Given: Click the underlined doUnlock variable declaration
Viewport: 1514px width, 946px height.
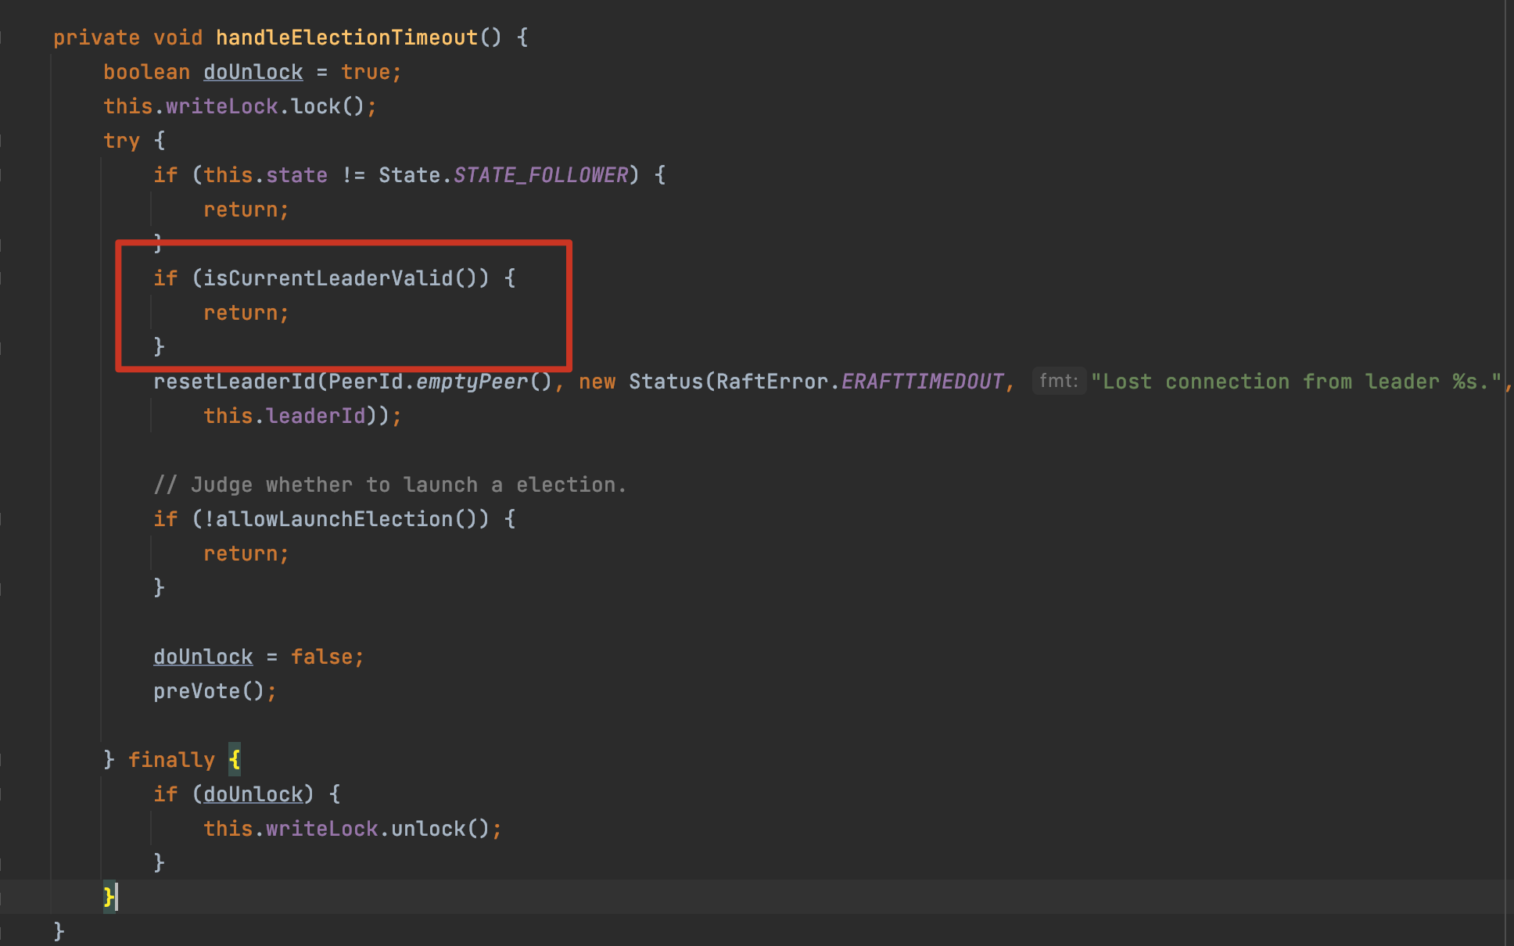Looking at the screenshot, I should tap(253, 72).
